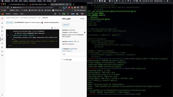Open the GitLab search magnifier icon

pyautogui.click(x=59, y=14)
